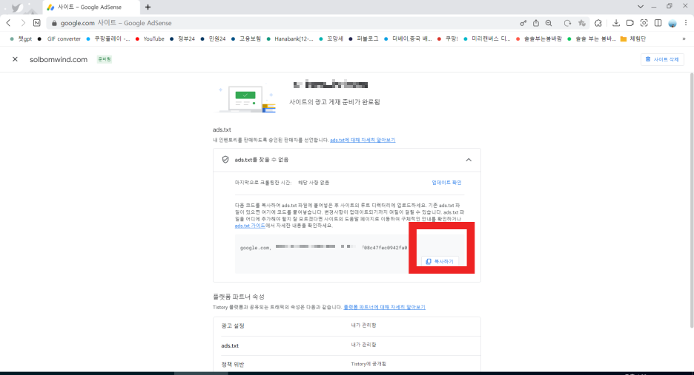Open the ads.txt에 대해 자세히 알아보기 link

[363, 140]
